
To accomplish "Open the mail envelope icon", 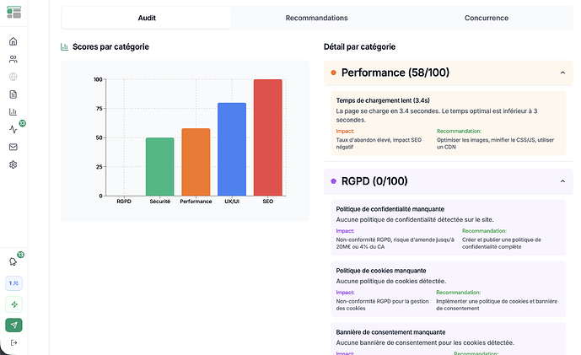I will coord(13,147).
